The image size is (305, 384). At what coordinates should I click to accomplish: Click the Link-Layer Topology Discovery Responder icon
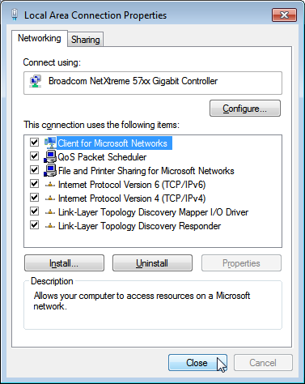[50, 226]
